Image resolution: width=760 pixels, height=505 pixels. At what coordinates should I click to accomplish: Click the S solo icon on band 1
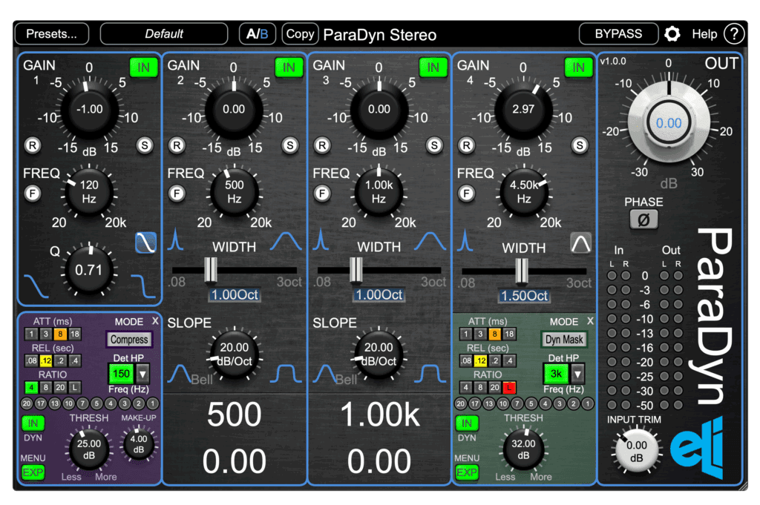tap(146, 145)
